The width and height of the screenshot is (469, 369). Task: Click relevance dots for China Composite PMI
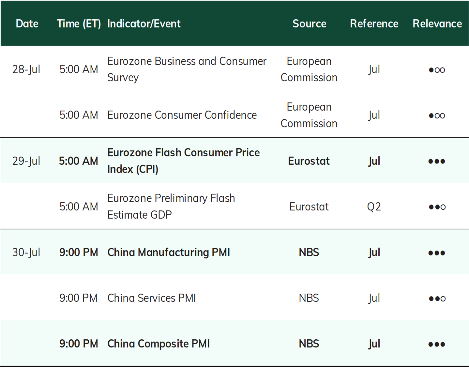pyautogui.click(x=437, y=344)
